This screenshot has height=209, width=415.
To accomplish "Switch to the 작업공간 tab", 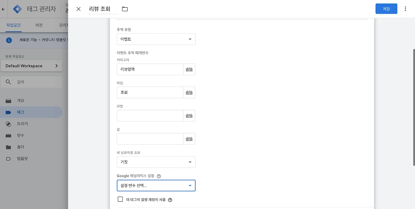I will (x=13, y=25).
